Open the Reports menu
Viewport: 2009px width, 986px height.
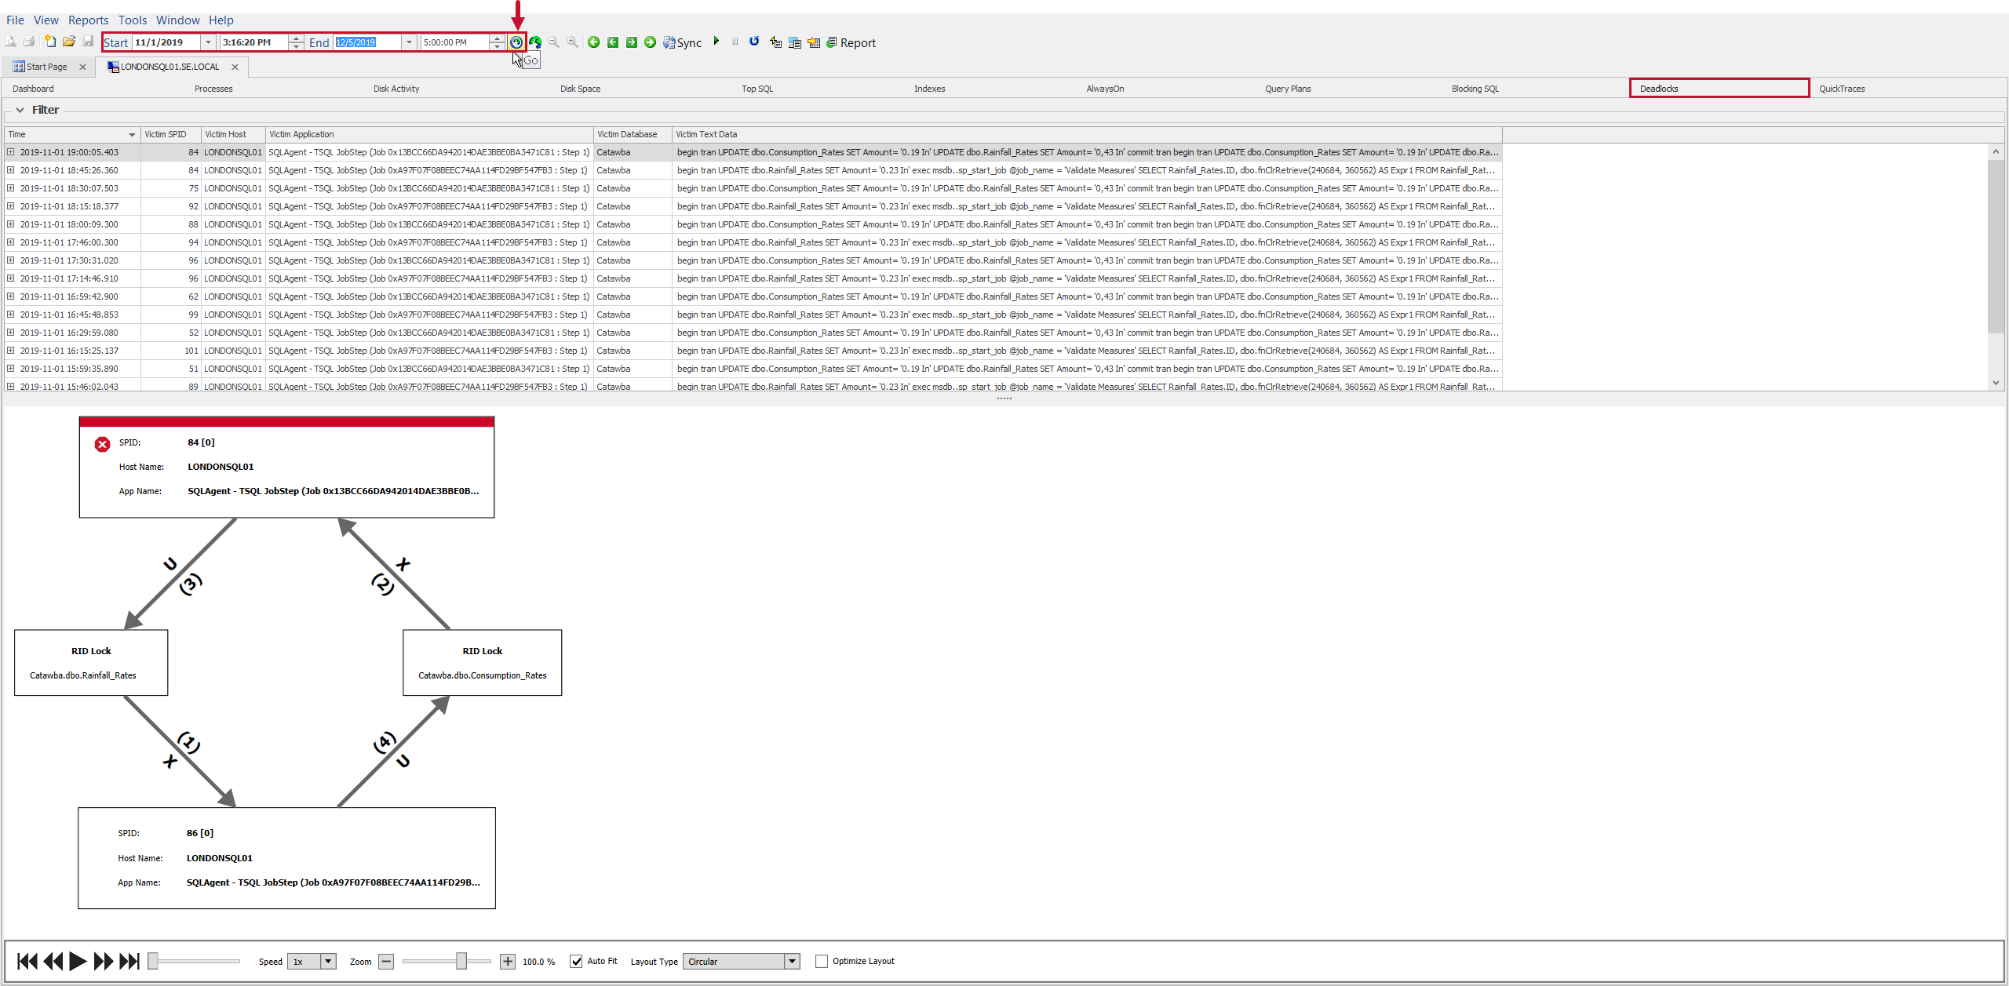[88, 20]
